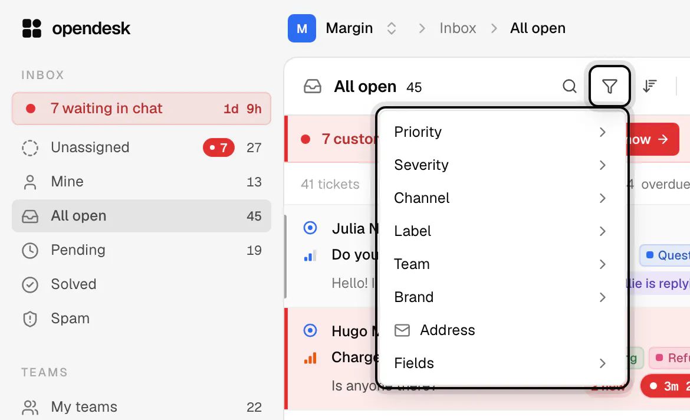Open the filter funnel icon

609,86
